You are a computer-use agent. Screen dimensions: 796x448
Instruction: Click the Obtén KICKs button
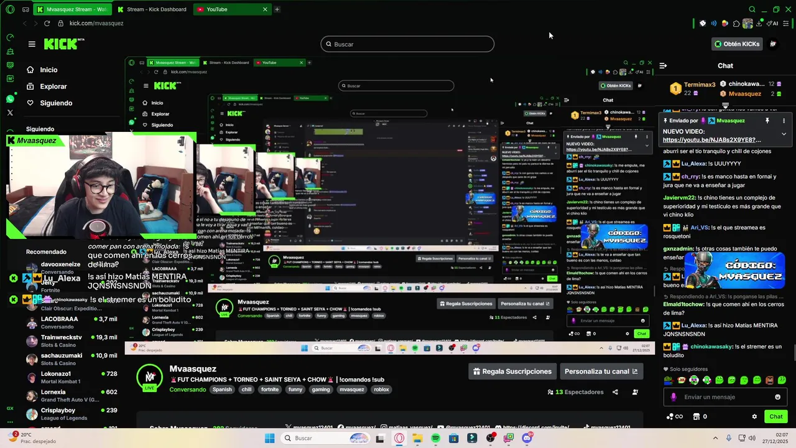pos(737,44)
